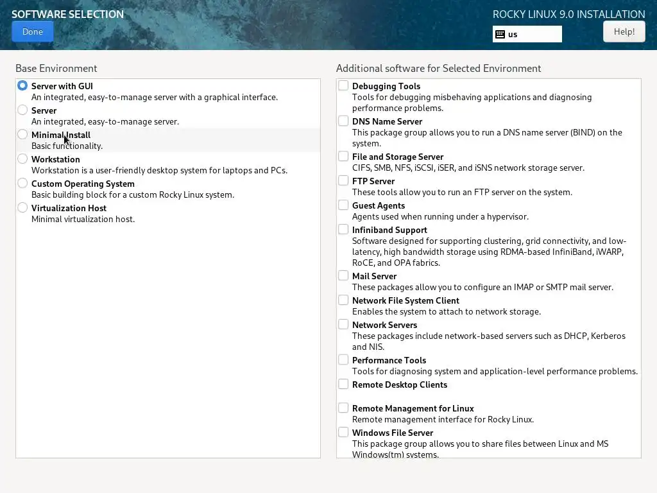Click the 'Remote Management for Linux' label
This screenshot has height=493, width=657.
tap(413, 408)
